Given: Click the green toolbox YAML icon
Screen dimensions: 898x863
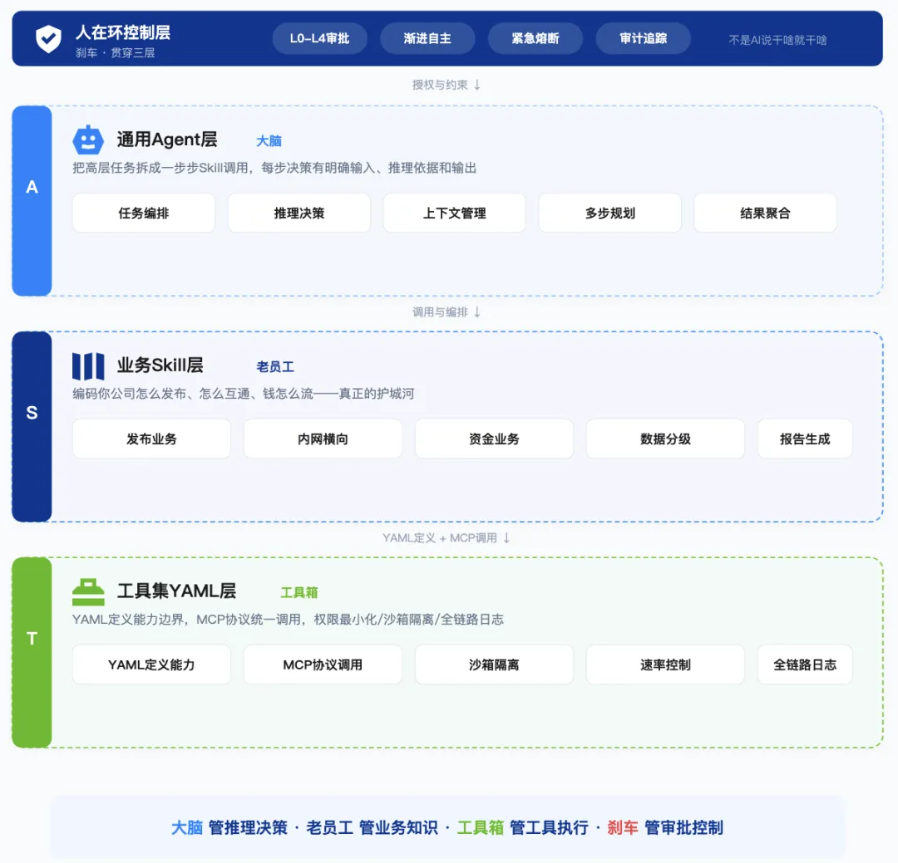Looking at the screenshot, I should coord(88,591).
